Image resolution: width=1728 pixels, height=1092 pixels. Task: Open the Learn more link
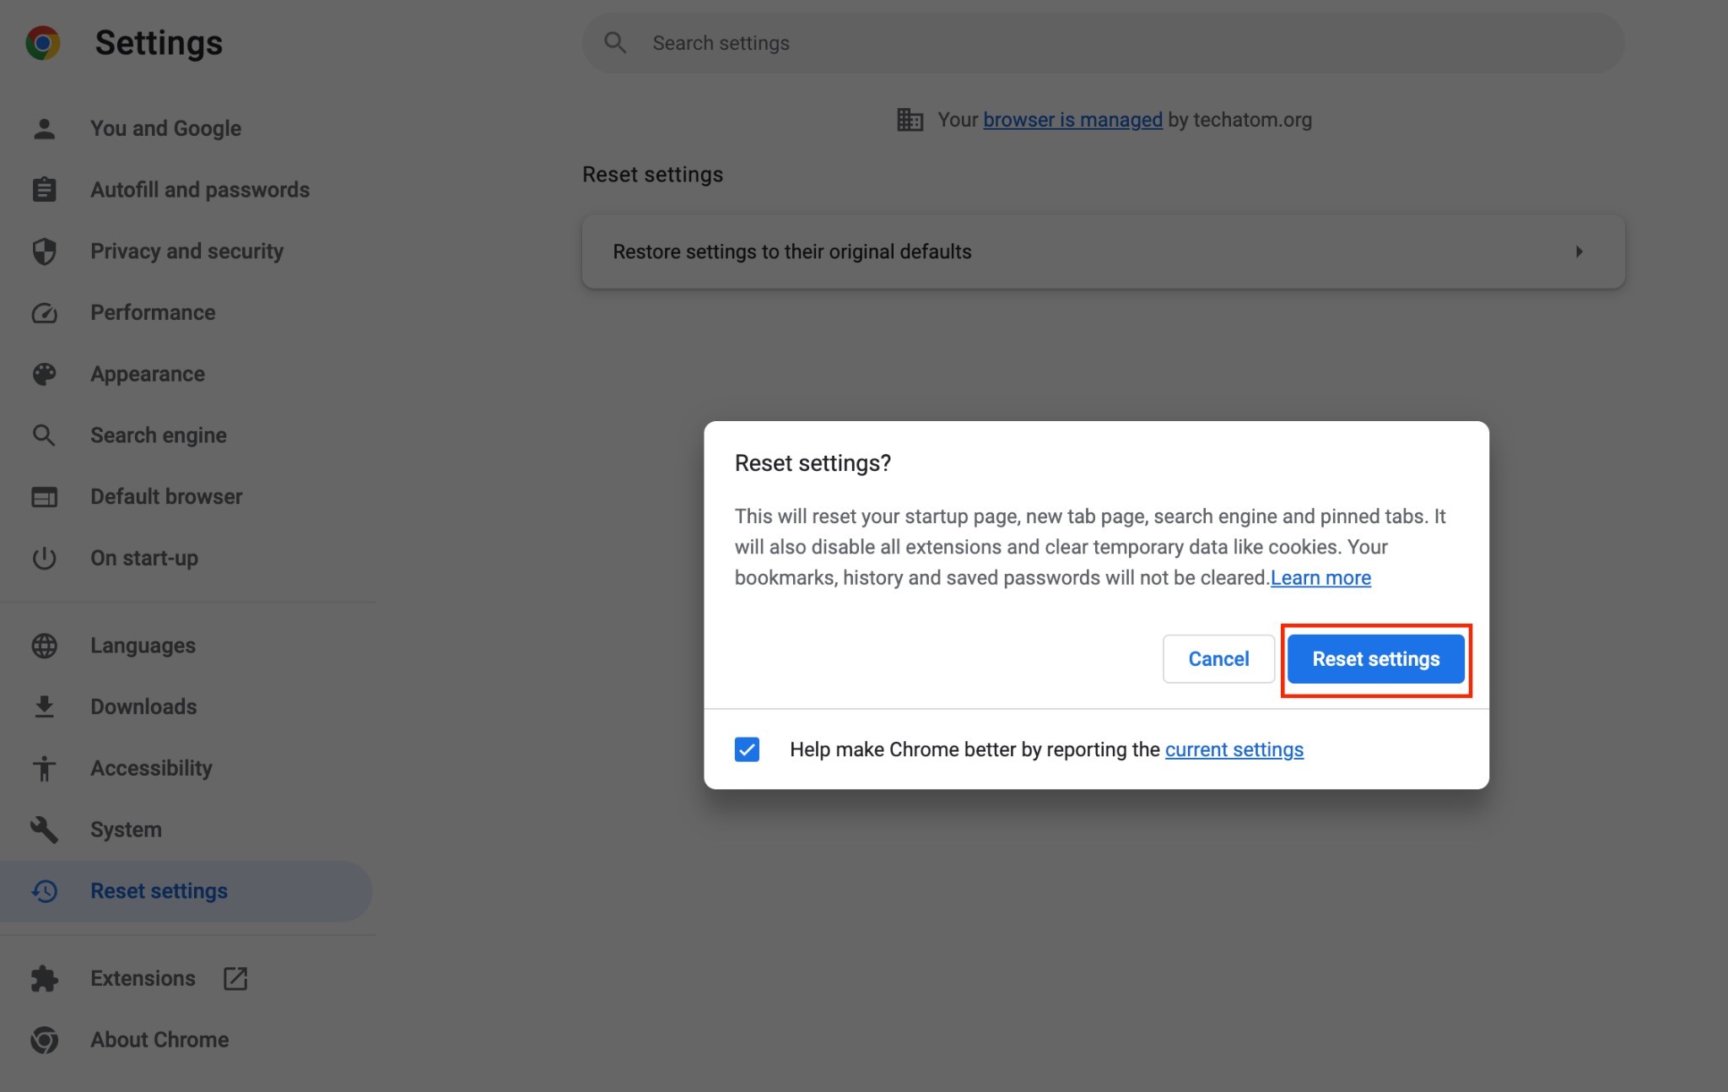[x=1320, y=578]
